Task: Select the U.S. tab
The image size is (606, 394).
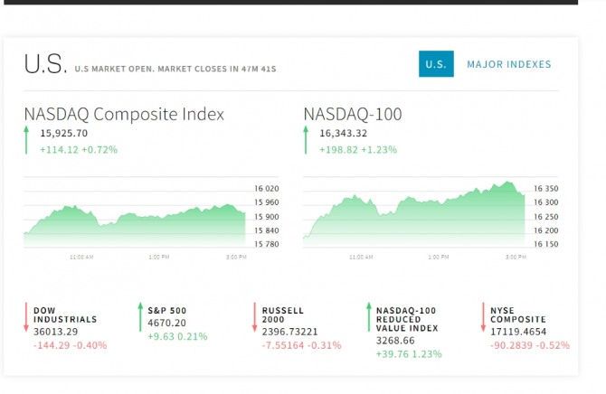Action: coord(436,64)
